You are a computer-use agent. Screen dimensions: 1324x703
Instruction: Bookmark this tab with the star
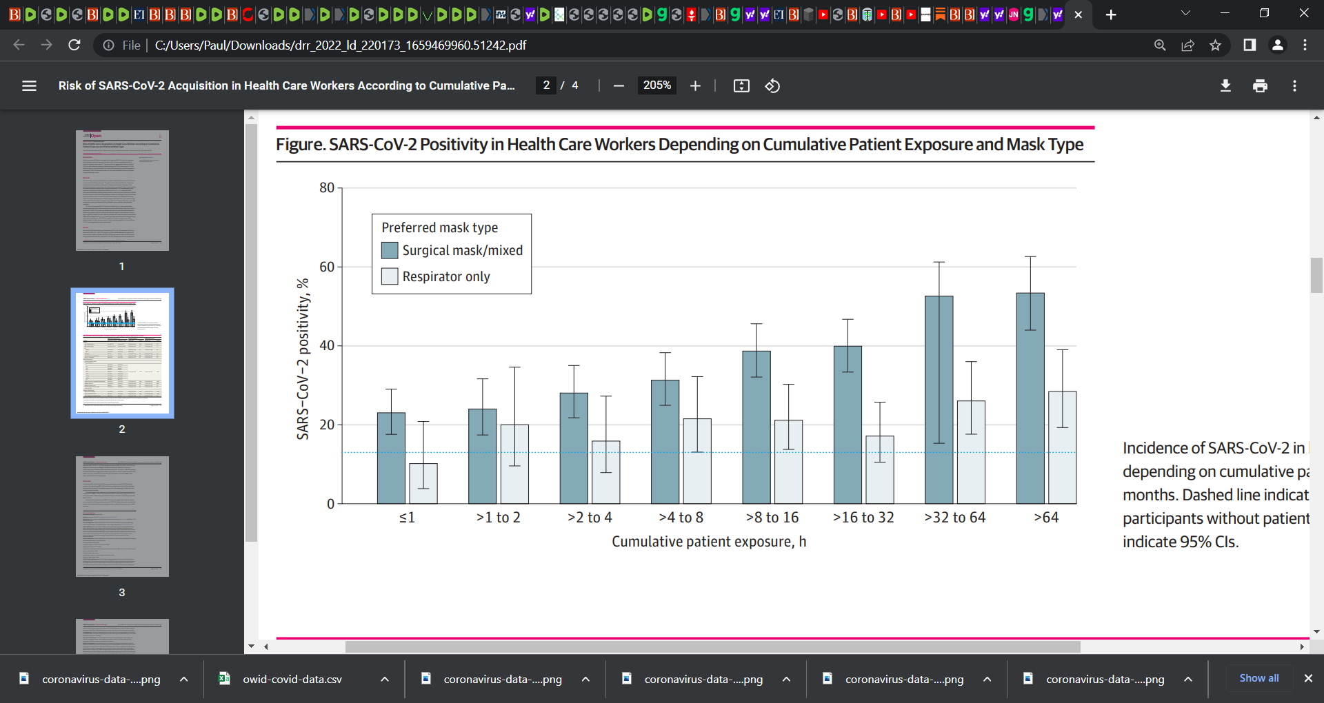click(x=1215, y=45)
